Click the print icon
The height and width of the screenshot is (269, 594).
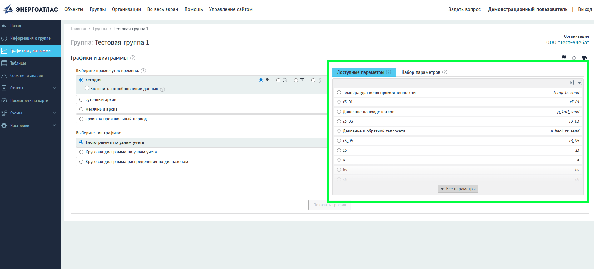pos(584,58)
